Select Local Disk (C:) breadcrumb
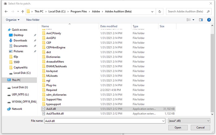Screen dimensions: 216x135 [57, 12]
